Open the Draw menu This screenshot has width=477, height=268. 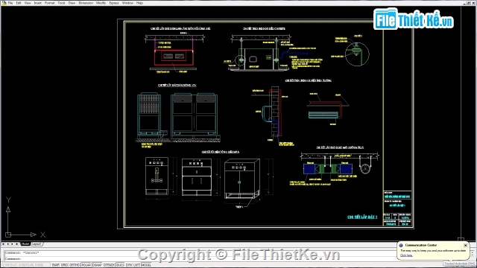pos(72,3)
